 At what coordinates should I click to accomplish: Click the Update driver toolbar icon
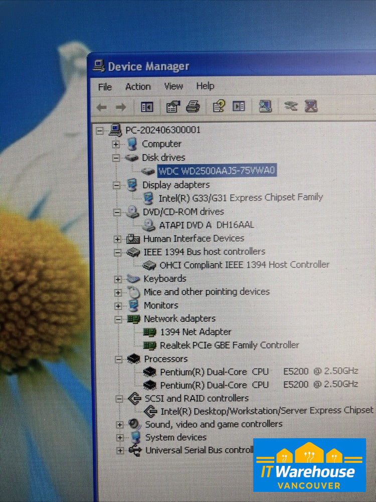pyautogui.click(x=291, y=106)
